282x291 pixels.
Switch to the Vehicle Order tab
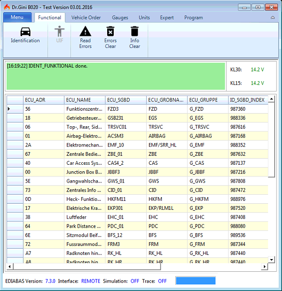[86, 18]
